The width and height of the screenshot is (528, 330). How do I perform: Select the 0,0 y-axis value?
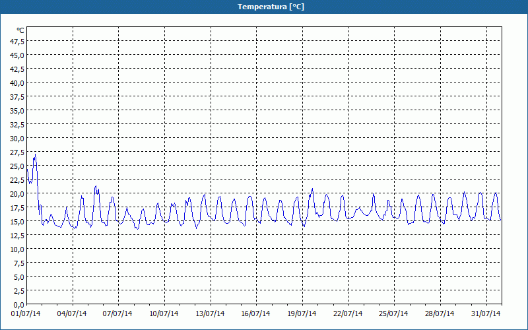(x=19, y=305)
